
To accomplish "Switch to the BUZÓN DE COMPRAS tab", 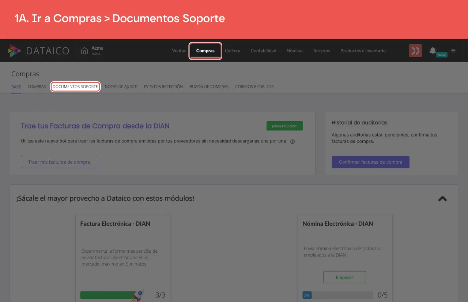I will (x=209, y=87).
